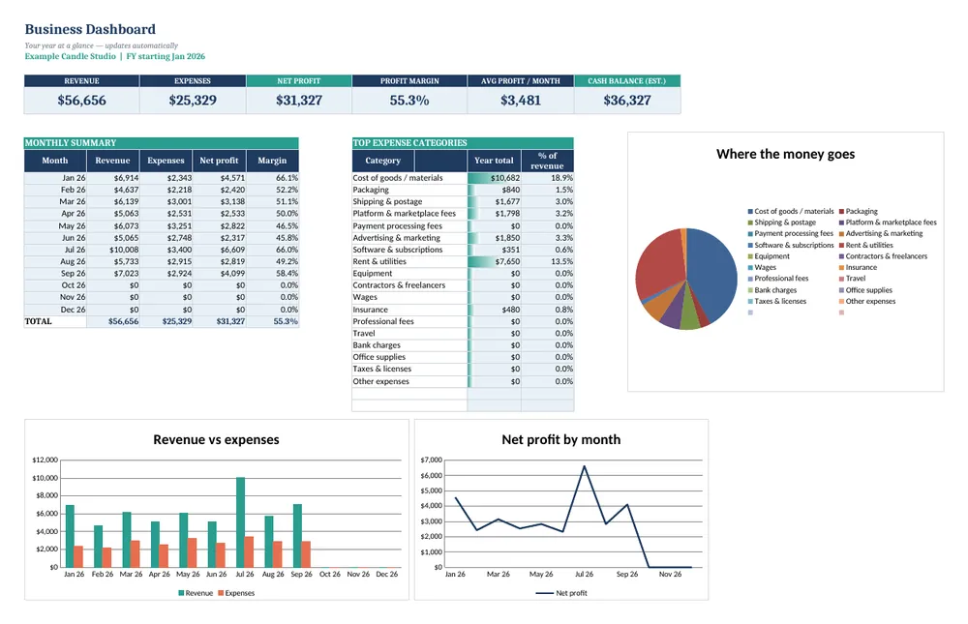Click the Revenue vs expenses chart title

tap(216, 439)
